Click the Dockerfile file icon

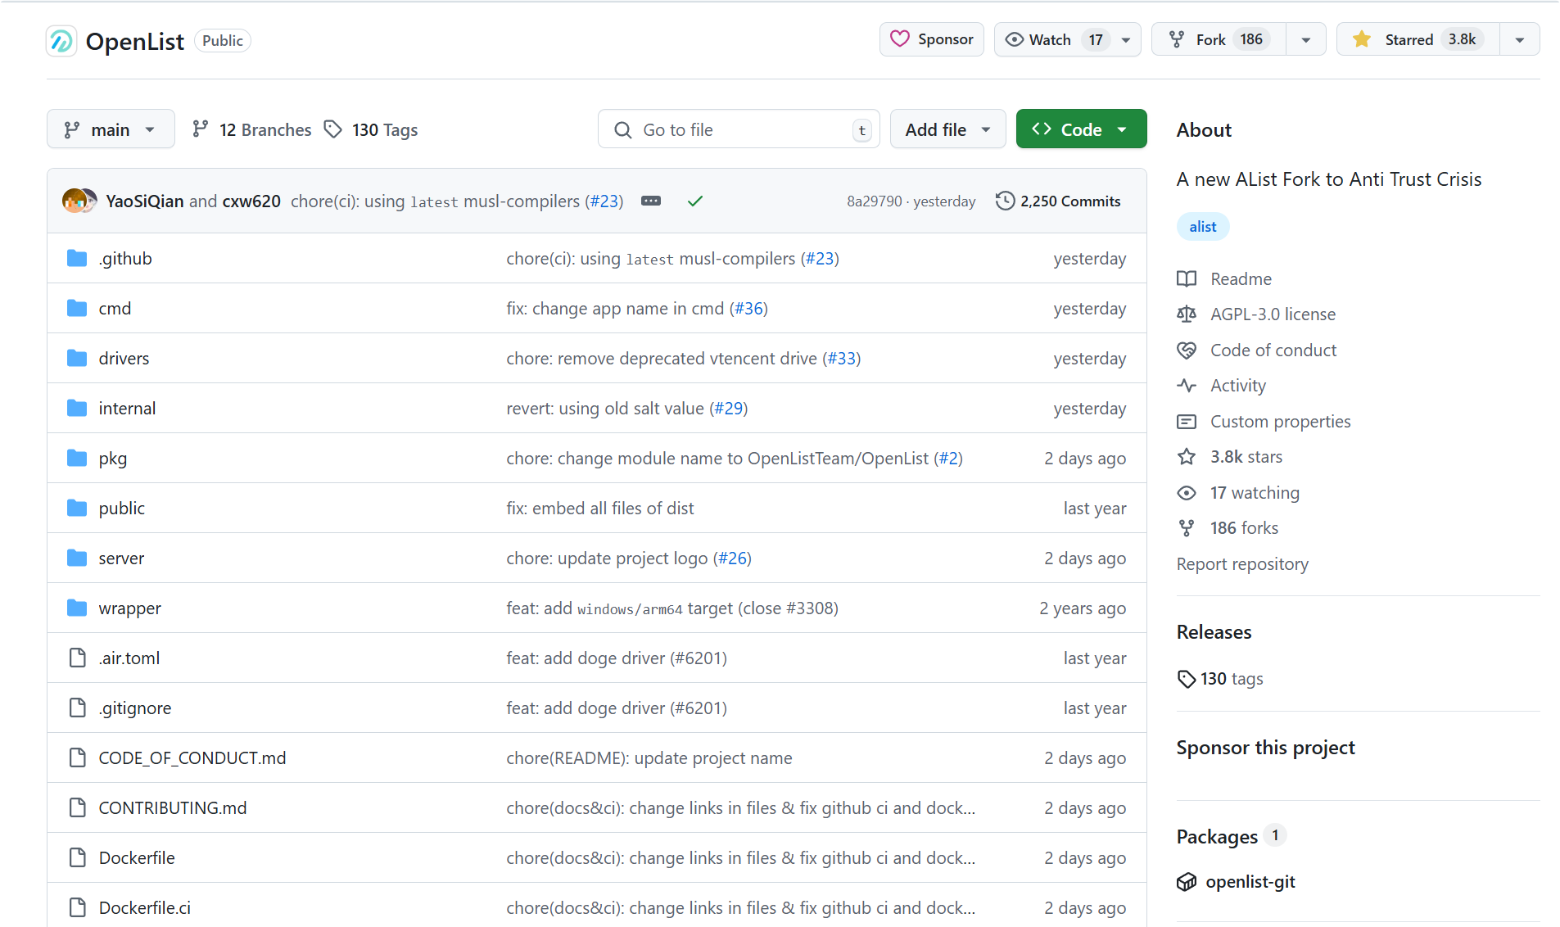tap(77, 858)
